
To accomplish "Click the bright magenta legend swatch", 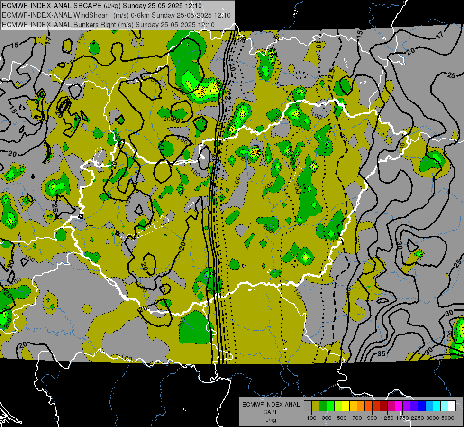I will (x=399, y=406).
